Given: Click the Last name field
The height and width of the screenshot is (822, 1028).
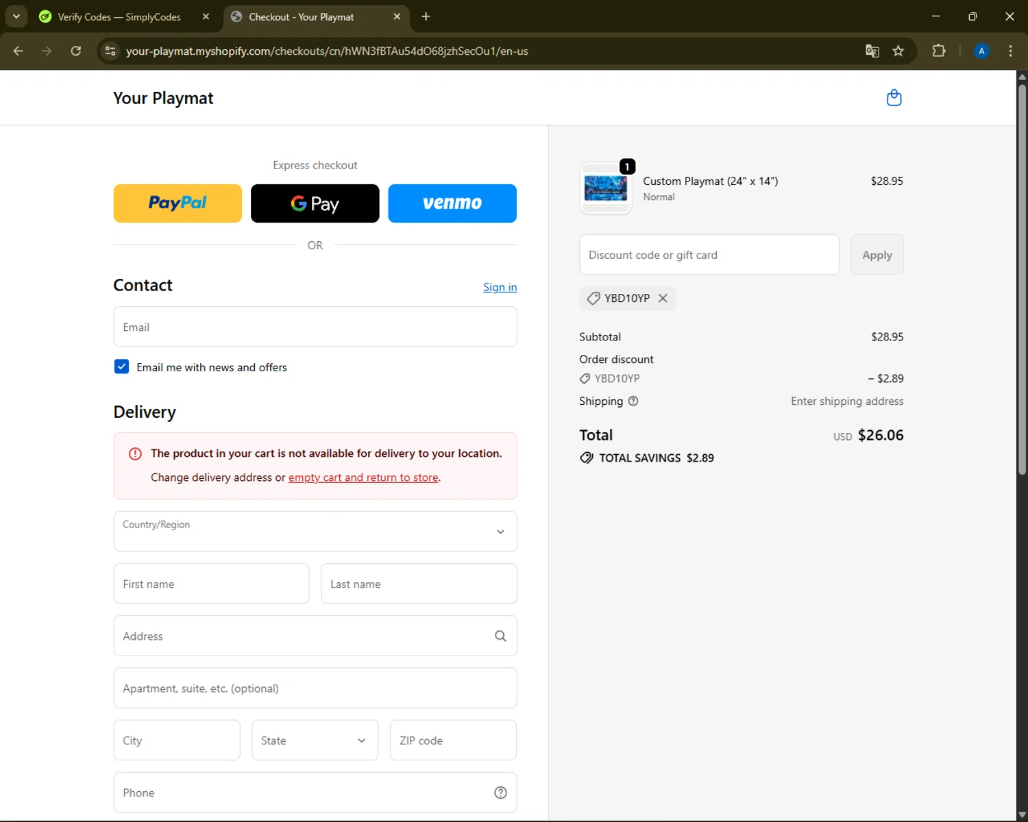Looking at the screenshot, I should click(419, 584).
